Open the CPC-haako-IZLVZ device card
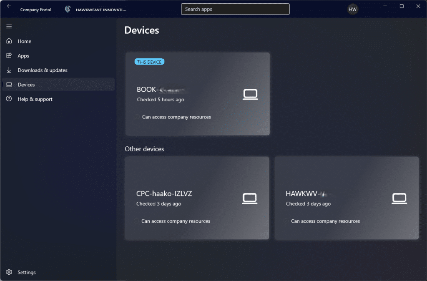427x281 pixels. 197,198
